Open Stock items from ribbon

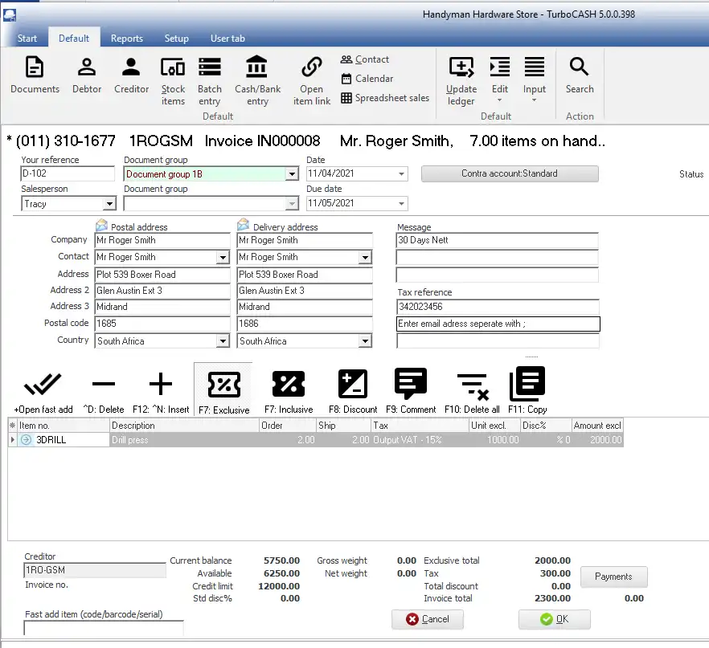(173, 81)
